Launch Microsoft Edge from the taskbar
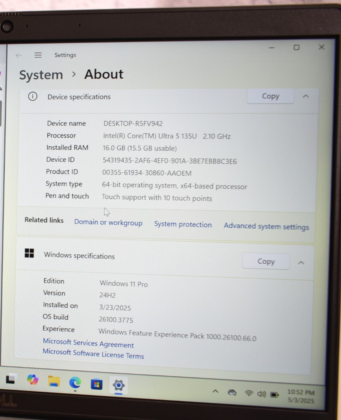Viewport: 341px width, 420px height. 75,383
